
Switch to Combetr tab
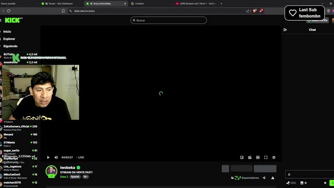point(140,4)
